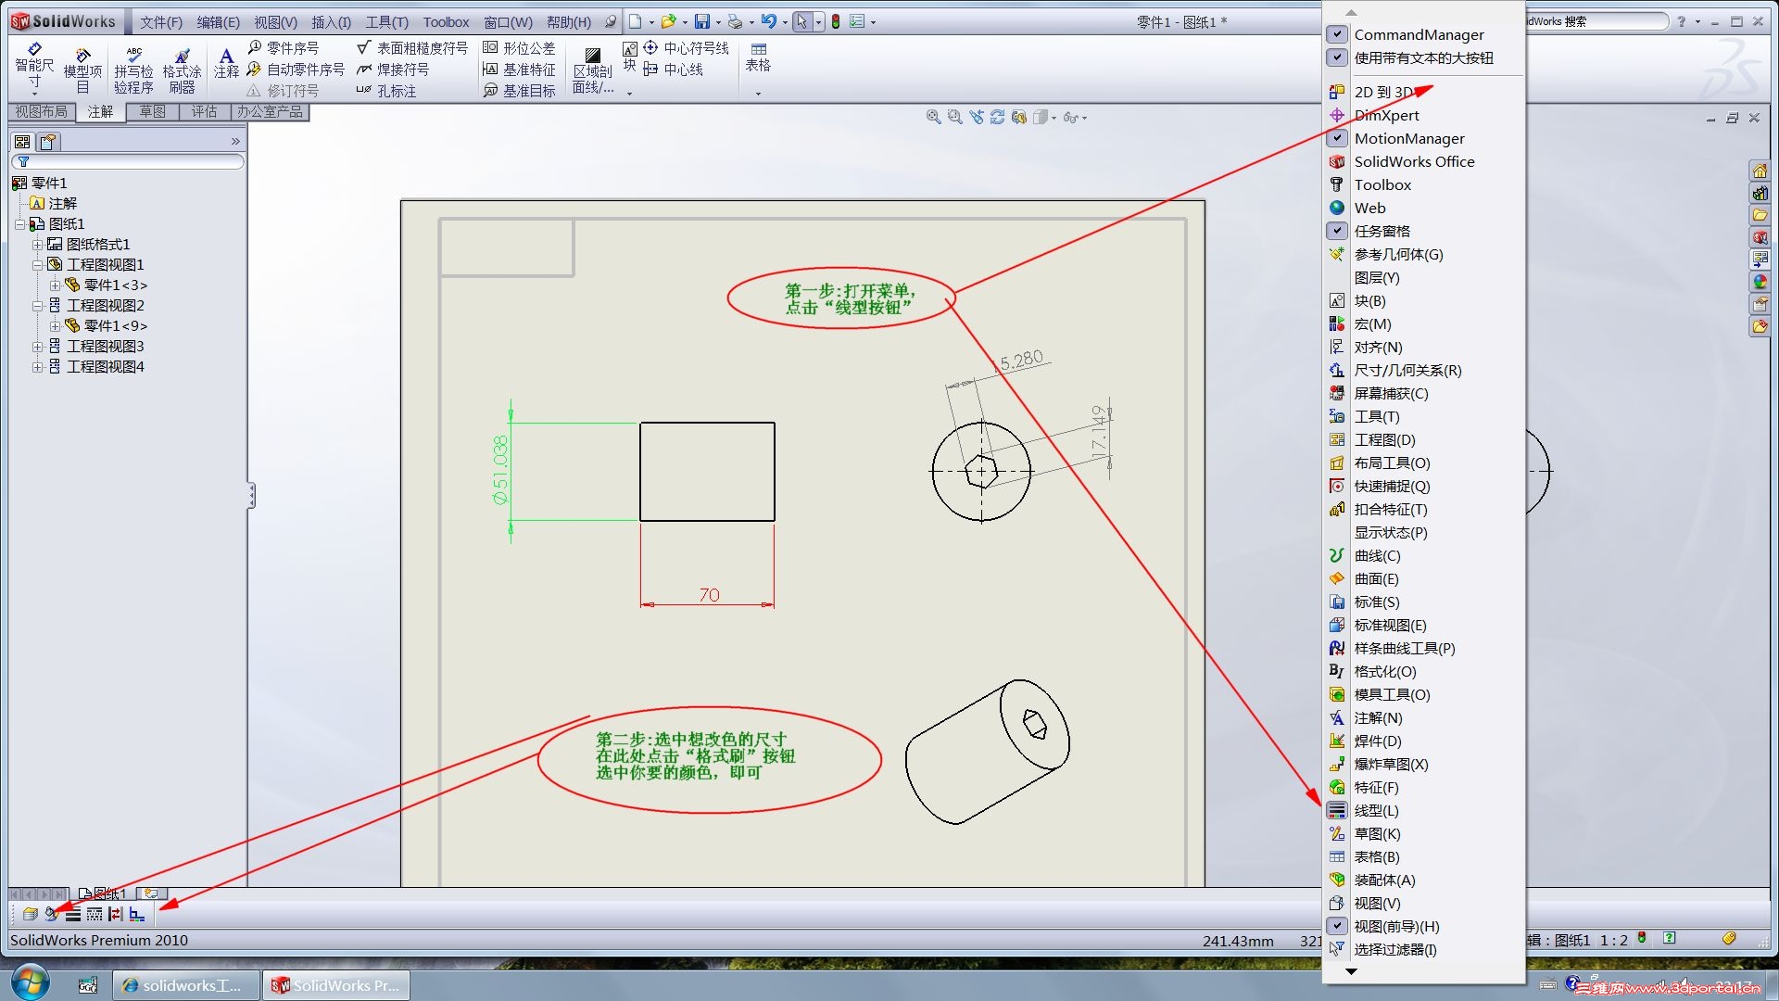Select 线型(L) in the toolbar menu
Screen dimensions: 1779x1001
point(1376,811)
